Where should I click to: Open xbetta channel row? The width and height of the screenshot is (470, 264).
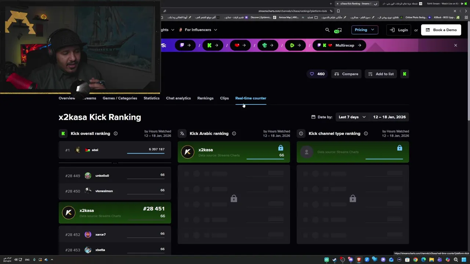[115, 250]
